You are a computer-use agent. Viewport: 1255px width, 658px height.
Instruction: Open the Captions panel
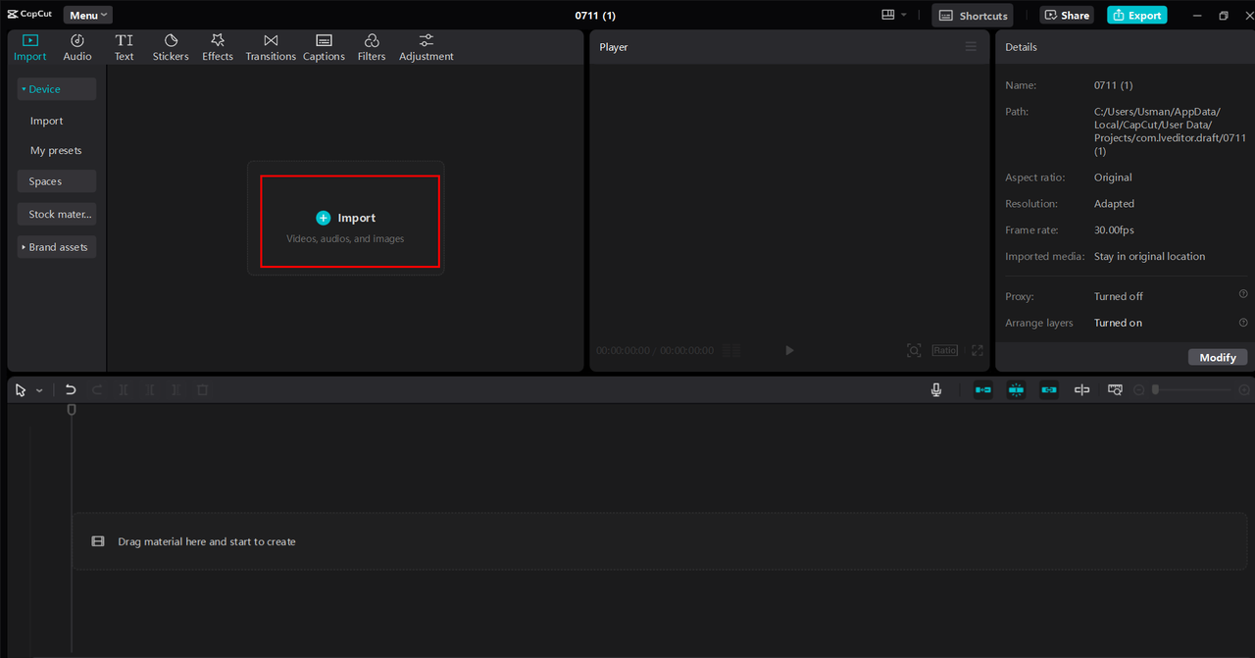coord(324,47)
